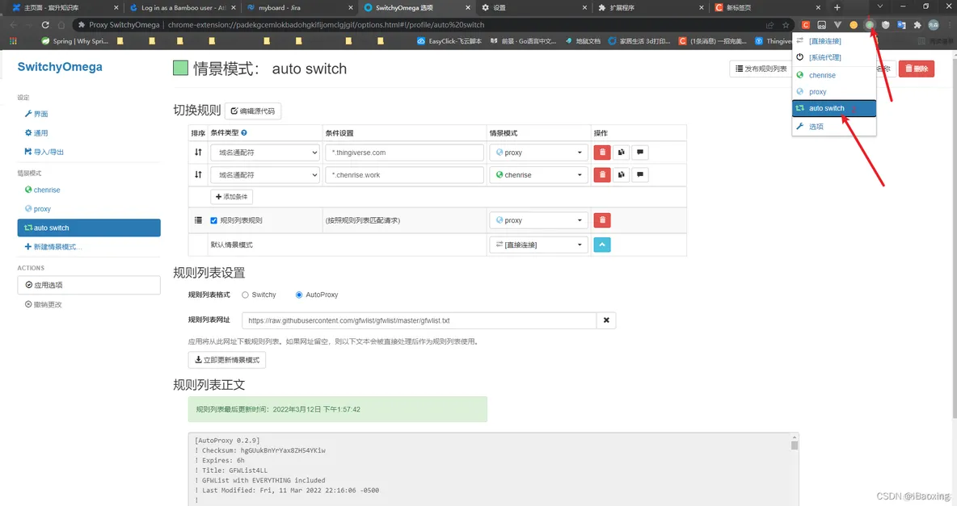Open new browser tab with plus

(837, 7)
